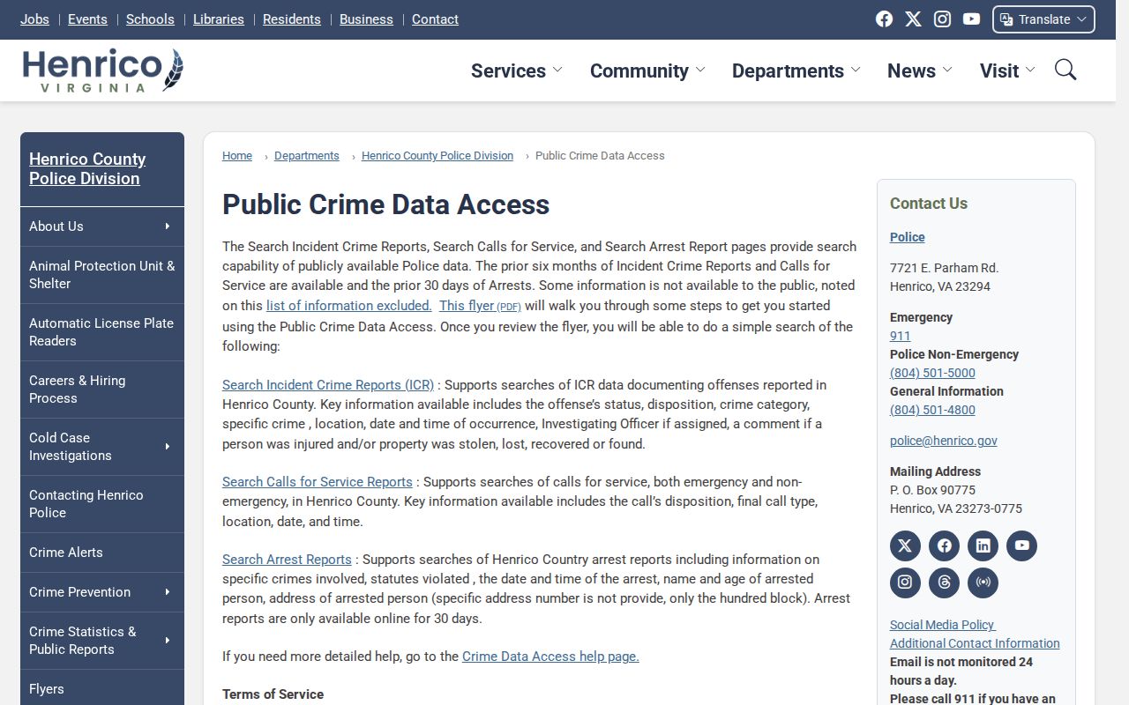Image resolution: width=1129 pixels, height=705 pixels.
Task: Call general information (804) 501-4800
Action: [x=932, y=410]
